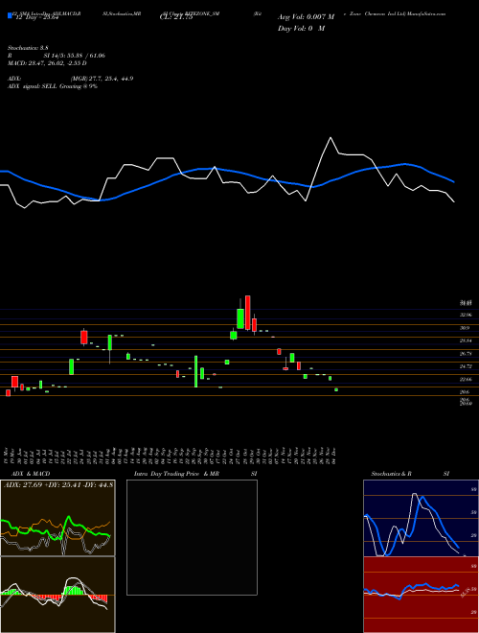Viewport: 479px width, 633px height.
Task: Click the 30.9 price axis label
Action: tap(465, 328)
